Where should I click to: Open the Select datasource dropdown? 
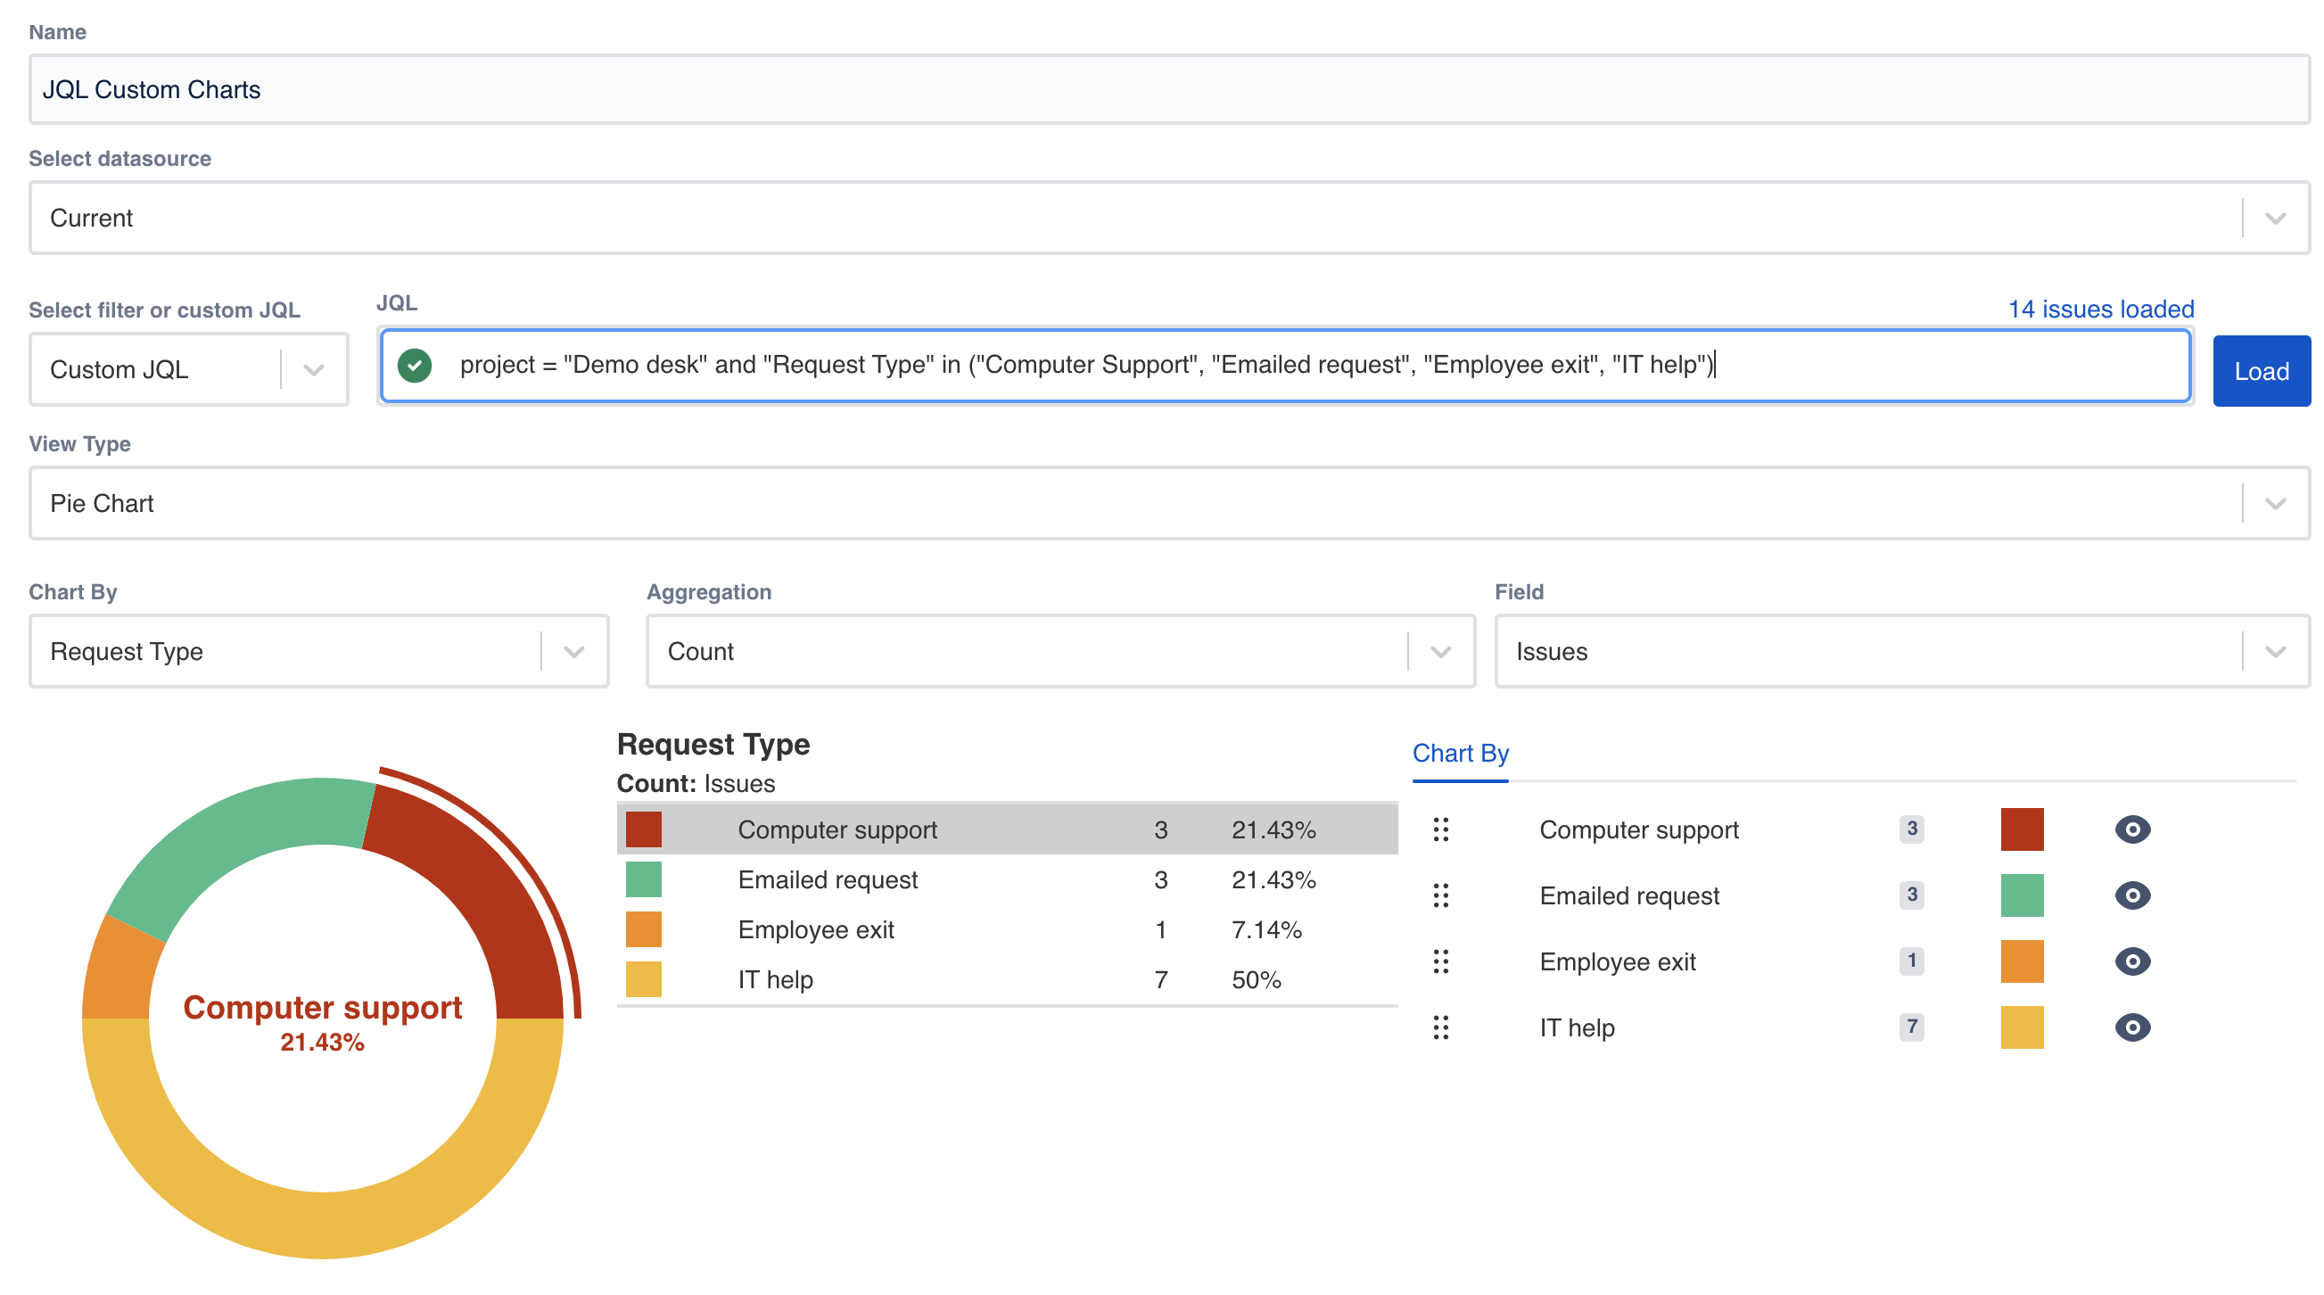tap(2272, 218)
